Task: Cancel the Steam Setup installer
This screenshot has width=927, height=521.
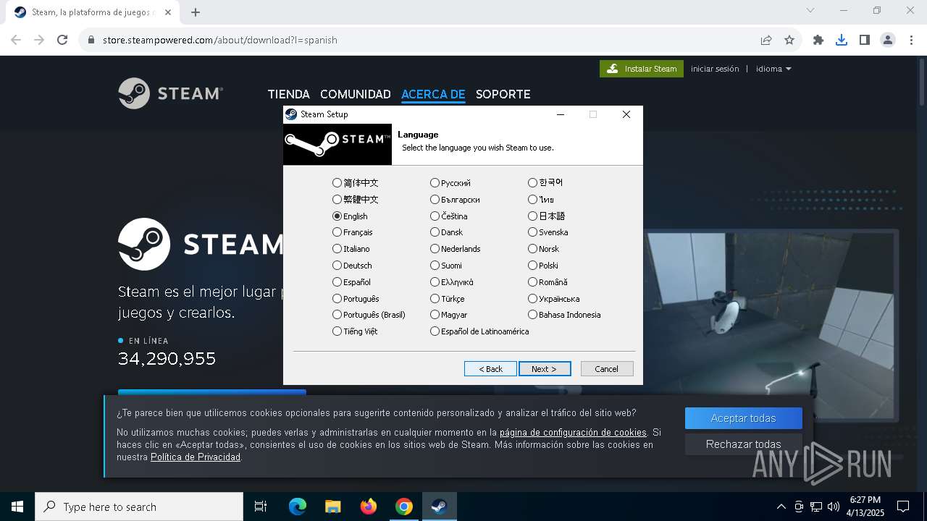Action: 607,369
